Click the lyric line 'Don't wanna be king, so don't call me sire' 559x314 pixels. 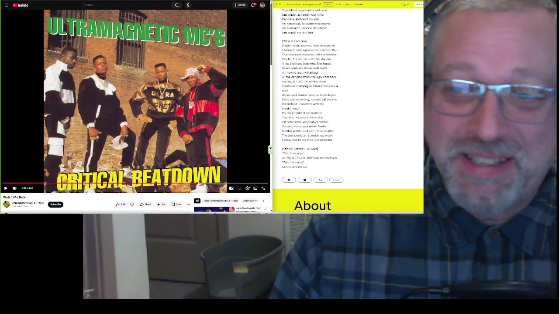[309, 99]
